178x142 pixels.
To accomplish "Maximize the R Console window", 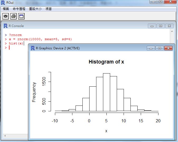I will click(160, 26).
